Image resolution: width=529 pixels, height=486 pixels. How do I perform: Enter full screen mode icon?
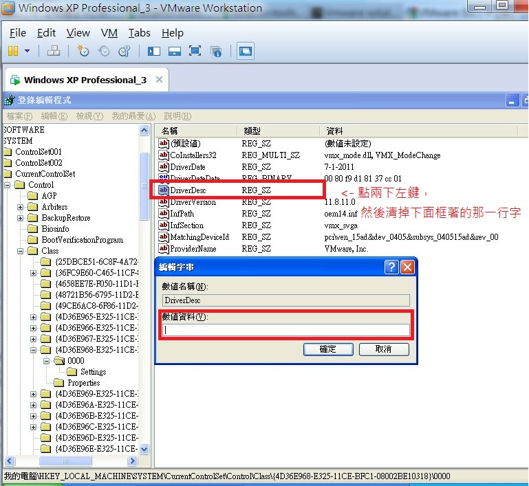195,52
